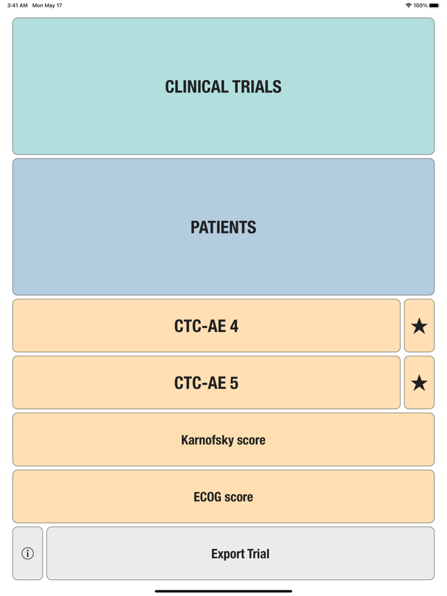Click the Karnofsky score label text
Viewport: 447px width, 596px height.
coord(223,440)
